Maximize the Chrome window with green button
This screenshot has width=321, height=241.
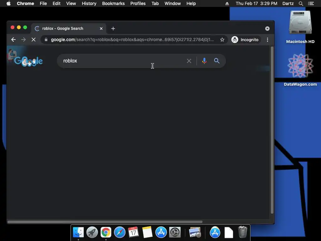tap(25, 28)
